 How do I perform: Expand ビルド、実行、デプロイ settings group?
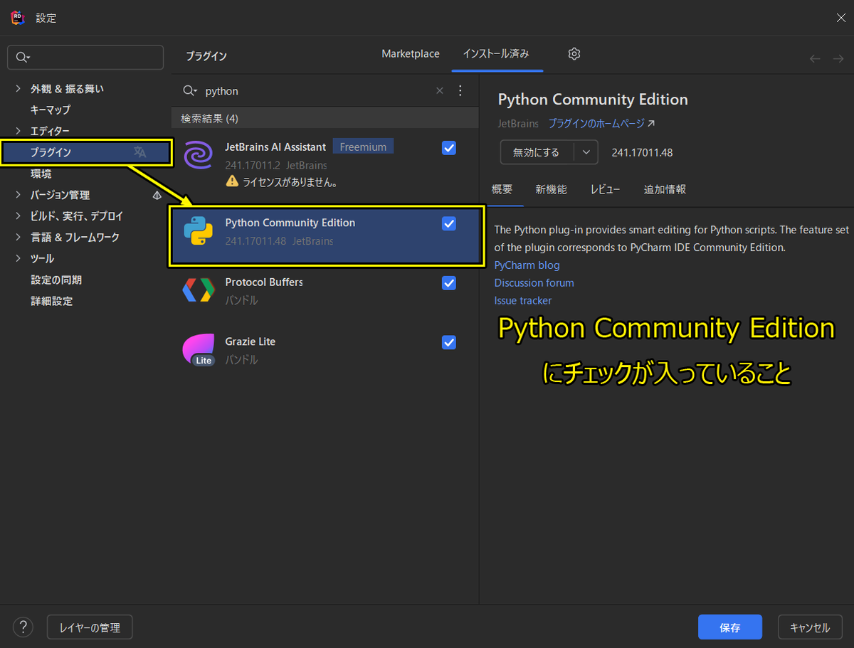tap(19, 216)
